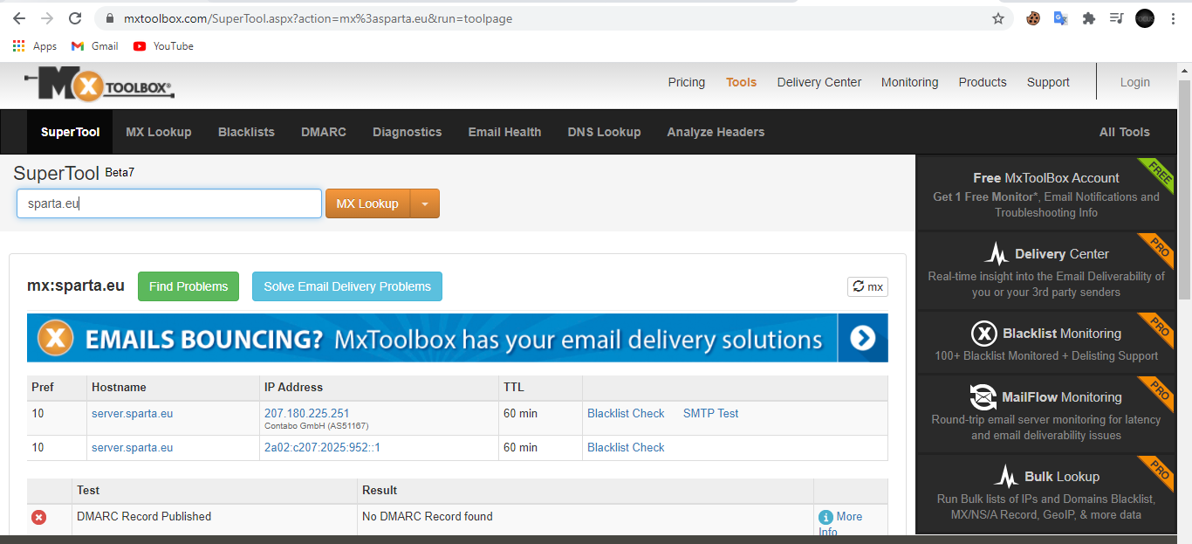Viewport: 1192px width, 544px height.
Task: Refresh the mx lookup result
Action: click(867, 286)
